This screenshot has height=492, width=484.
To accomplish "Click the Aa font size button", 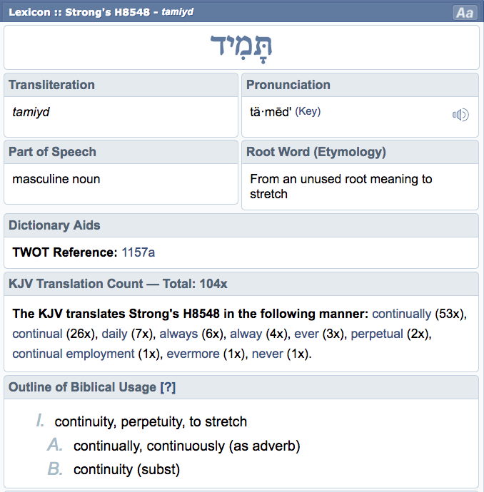I will [x=465, y=13].
